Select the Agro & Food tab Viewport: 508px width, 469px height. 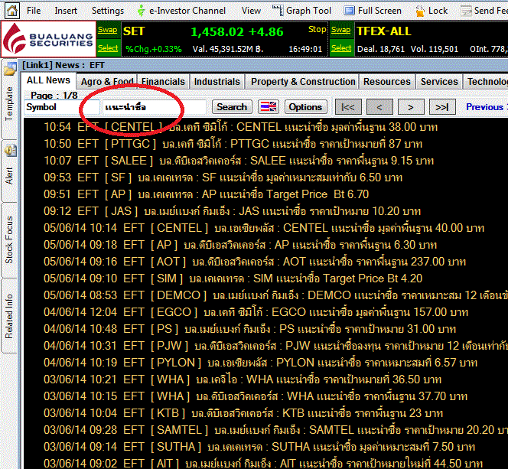pyautogui.click(x=107, y=81)
